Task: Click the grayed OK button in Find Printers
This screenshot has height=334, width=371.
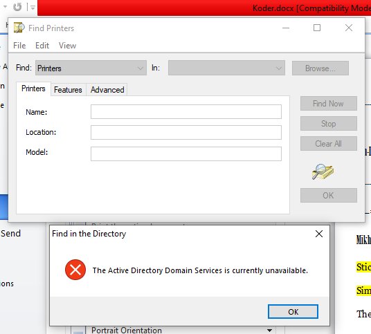Action: 328,196
